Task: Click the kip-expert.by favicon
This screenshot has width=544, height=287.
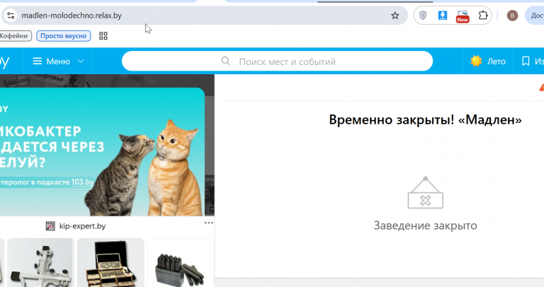Action: pyautogui.click(x=50, y=226)
